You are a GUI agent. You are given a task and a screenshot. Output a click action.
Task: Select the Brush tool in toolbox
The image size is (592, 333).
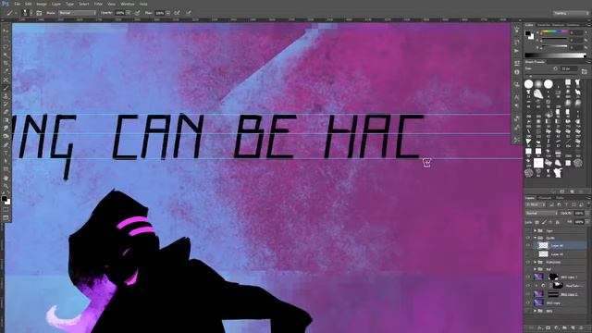[x=6, y=88]
